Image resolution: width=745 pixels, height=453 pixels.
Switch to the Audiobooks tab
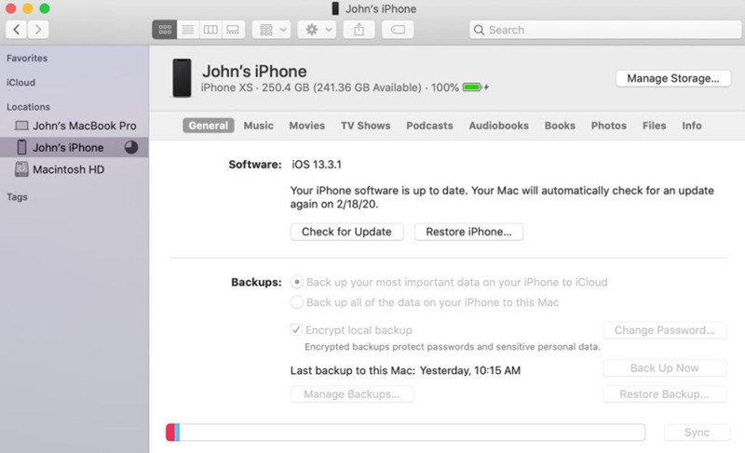coord(498,126)
